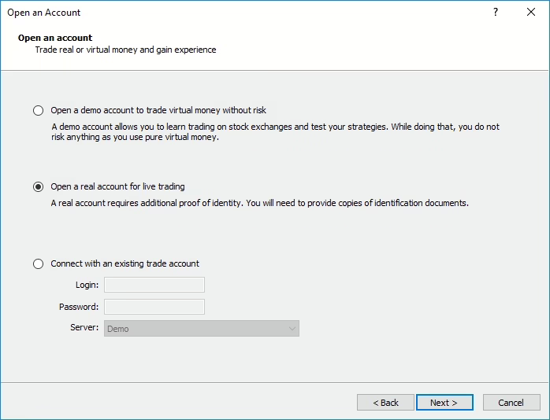Click the demo account description paragraph

[276, 131]
